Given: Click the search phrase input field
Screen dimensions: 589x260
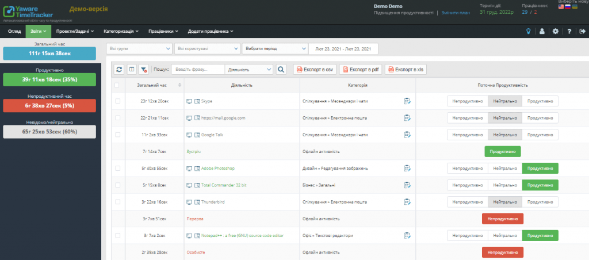Looking at the screenshot, I should pos(198,69).
